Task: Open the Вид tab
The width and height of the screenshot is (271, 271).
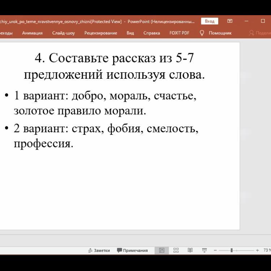Action: pyautogui.click(x=130, y=33)
